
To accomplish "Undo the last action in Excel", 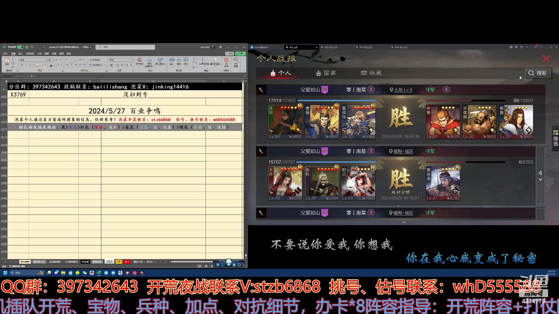I will click(x=31, y=47).
